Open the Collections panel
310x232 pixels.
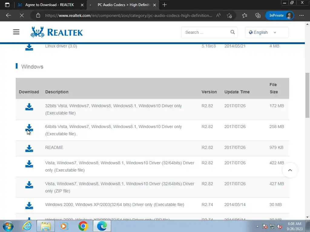tap(258, 15)
